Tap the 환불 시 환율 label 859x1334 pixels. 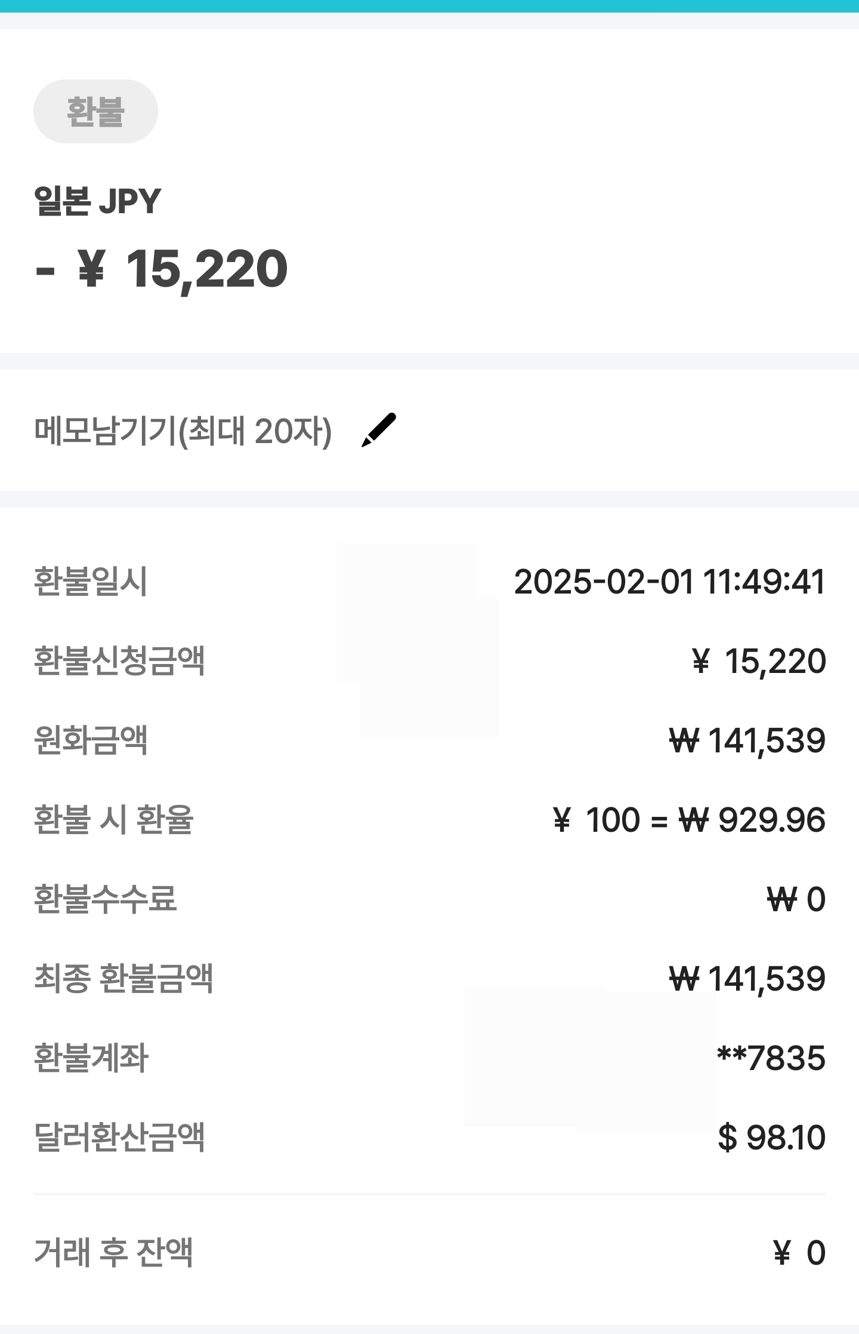(x=113, y=820)
